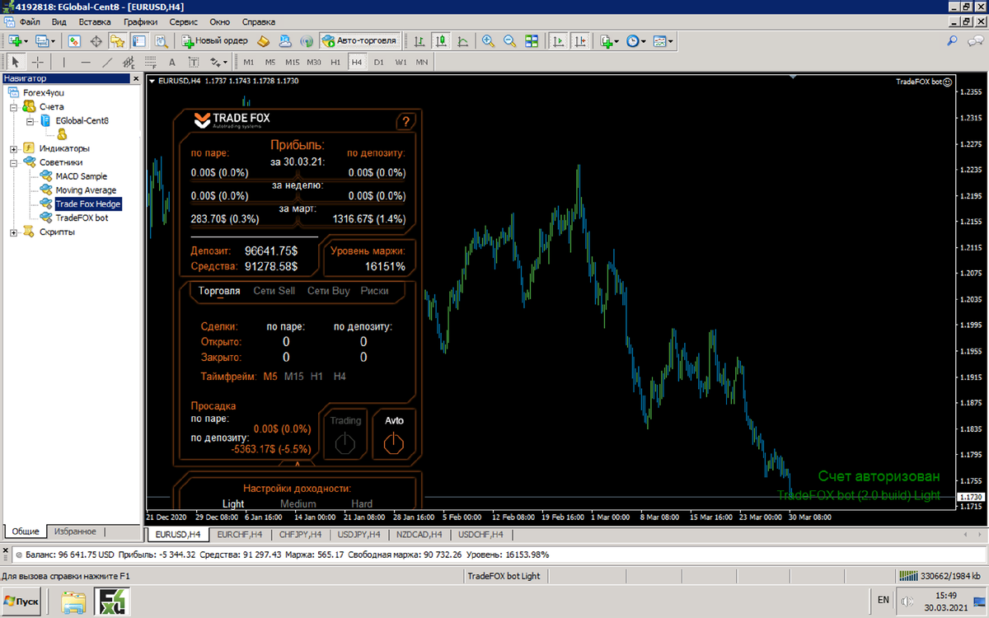989x618 pixels.
Task: Select the Light profitability setting
Action: (x=233, y=503)
